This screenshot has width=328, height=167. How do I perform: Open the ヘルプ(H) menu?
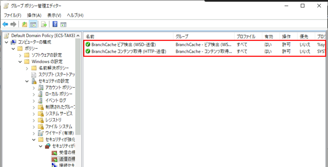[x=75, y=15]
